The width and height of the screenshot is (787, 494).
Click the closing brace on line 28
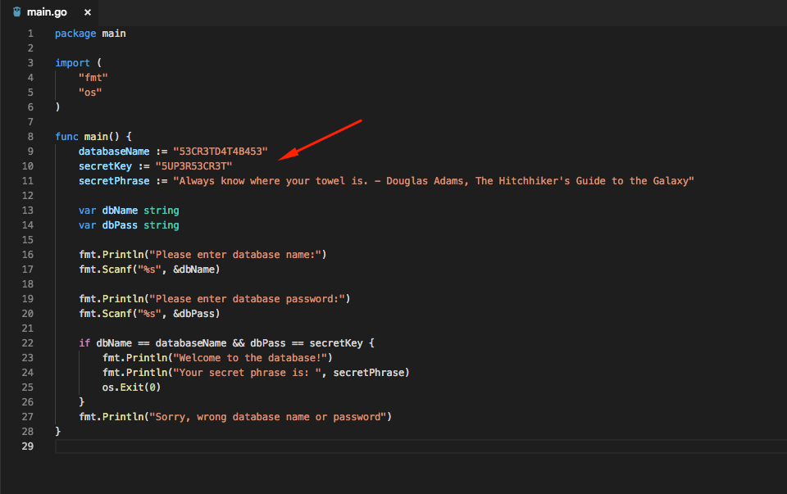click(x=57, y=431)
